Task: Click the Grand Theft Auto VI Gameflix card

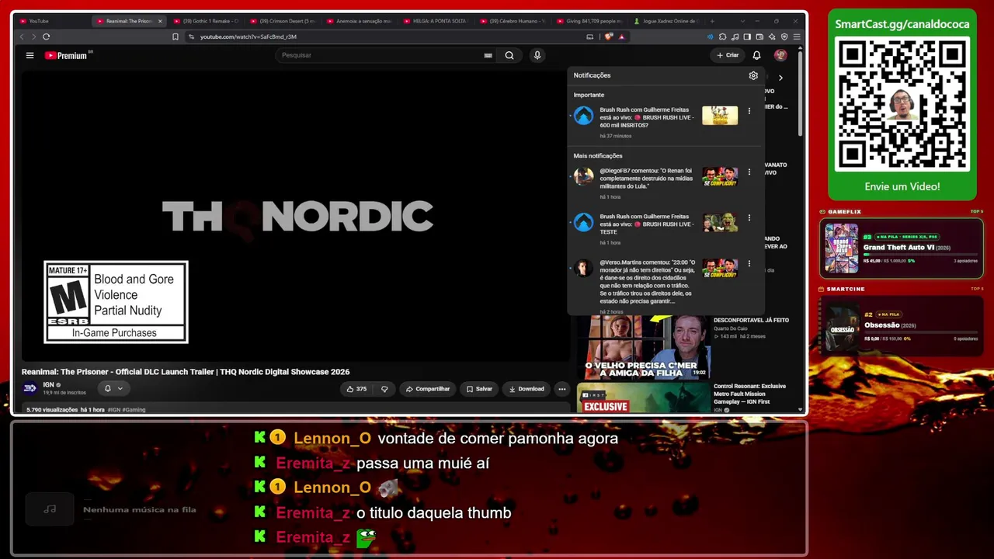Action: tap(902, 248)
